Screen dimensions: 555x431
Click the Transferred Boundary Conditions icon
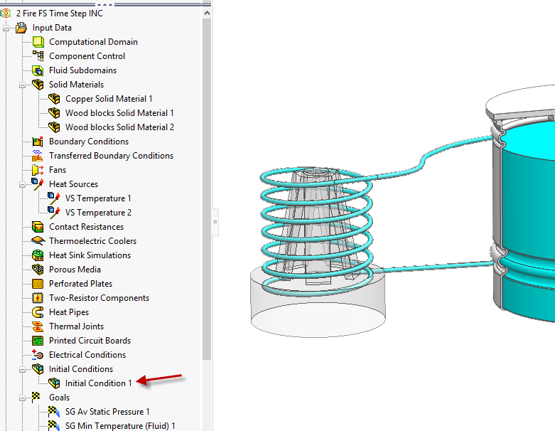click(x=38, y=156)
